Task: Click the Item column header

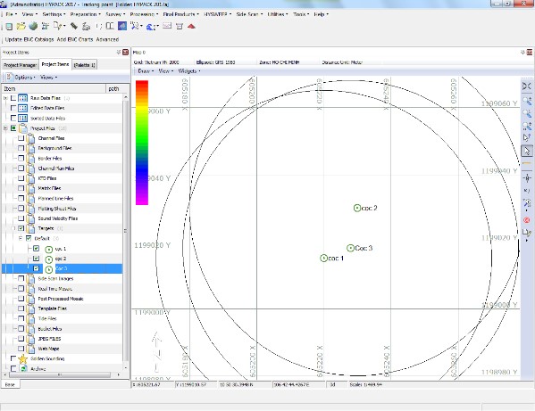Action: click(54, 88)
